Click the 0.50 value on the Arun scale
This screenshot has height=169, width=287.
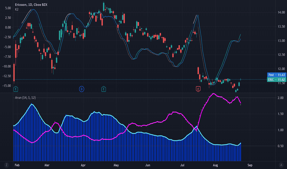pos(281,146)
